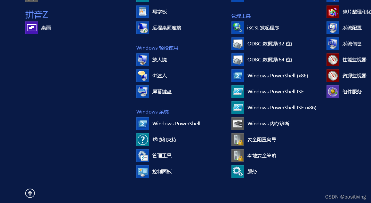Viewport: 371px width, 203px height.
Task: Launch 资源监视器 resource monitor icon
Action: coord(333,76)
